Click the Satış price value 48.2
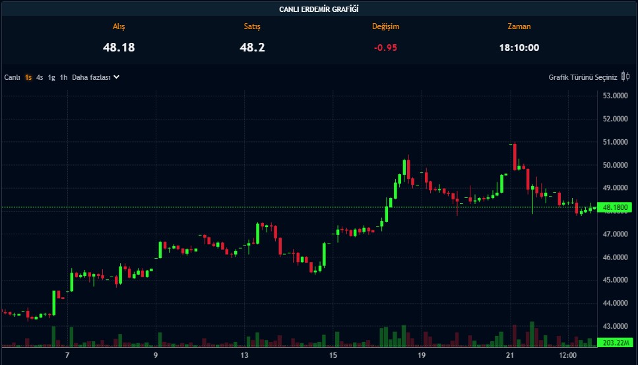638x365 pixels. click(x=253, y=48)
